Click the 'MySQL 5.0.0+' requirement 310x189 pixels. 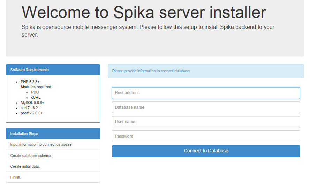tap(32, 103)
